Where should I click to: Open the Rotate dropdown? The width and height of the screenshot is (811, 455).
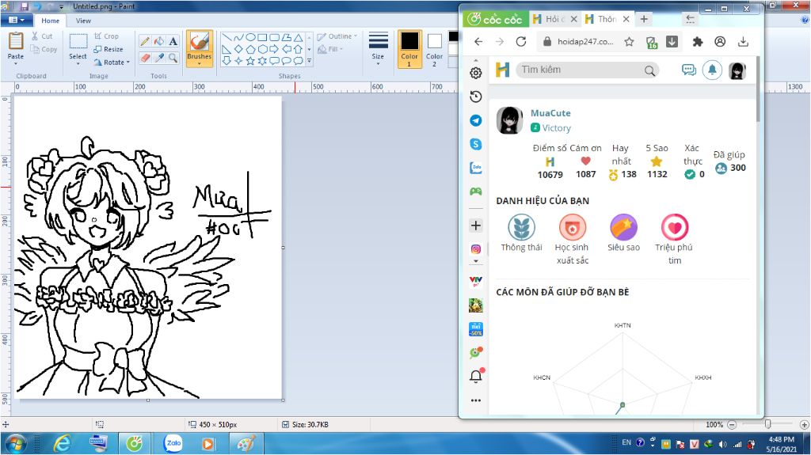click(x=112, y=62)
